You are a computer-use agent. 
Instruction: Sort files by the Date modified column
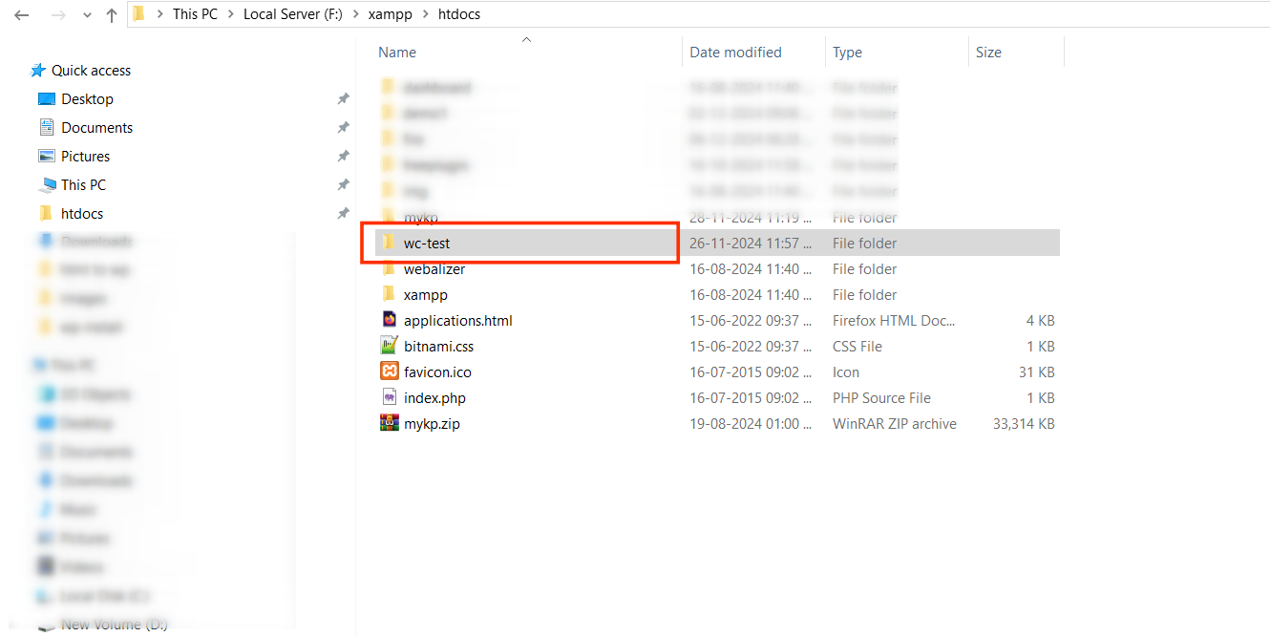735,52
